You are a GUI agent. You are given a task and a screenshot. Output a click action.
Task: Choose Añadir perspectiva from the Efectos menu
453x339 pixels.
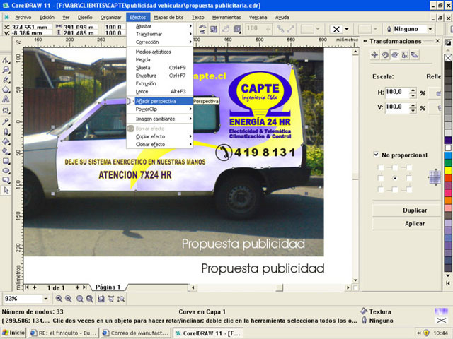pyautogui.click(x=160, y=101)
